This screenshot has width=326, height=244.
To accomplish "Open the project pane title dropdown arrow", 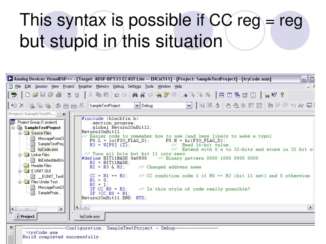I will (58, 114).
